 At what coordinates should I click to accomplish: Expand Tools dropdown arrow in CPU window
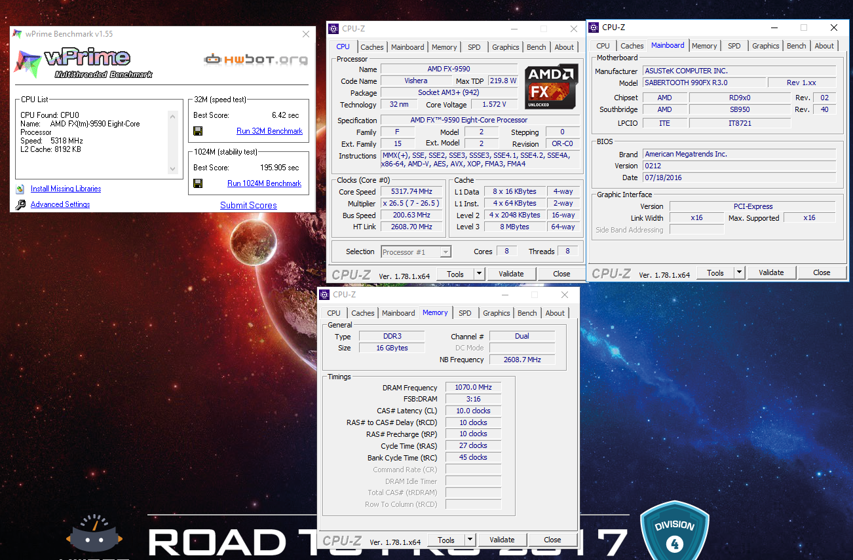480,274
